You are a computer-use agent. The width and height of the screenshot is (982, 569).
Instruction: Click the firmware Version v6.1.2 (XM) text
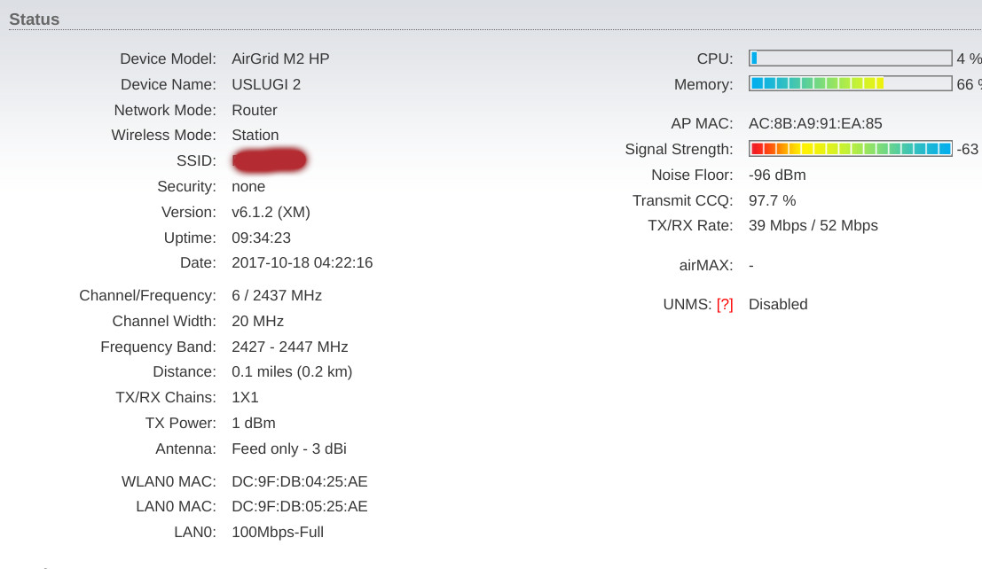point(271,212)
